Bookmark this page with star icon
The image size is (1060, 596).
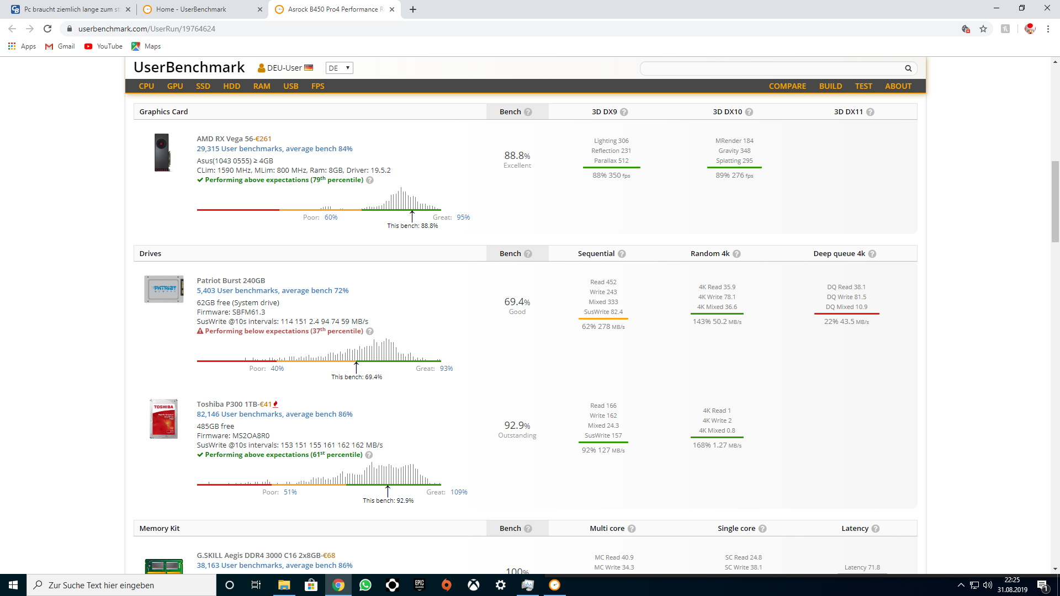click(983, 29)
